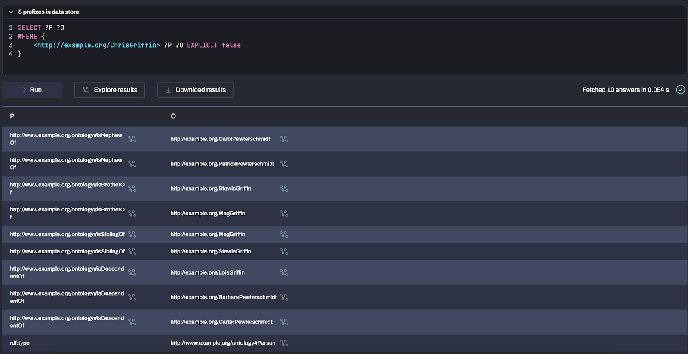Open the CarolPewterschmidt resource link
The image size is (688, 354).
(x=220, y=139)
